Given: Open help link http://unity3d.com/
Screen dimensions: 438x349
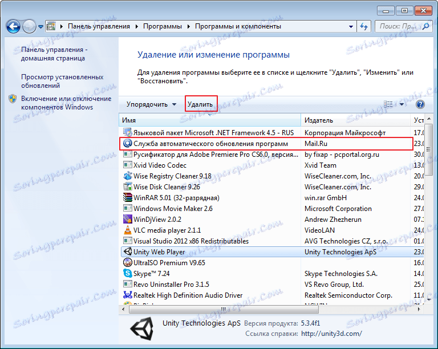Looking at the screenshot, I should 331,334.
